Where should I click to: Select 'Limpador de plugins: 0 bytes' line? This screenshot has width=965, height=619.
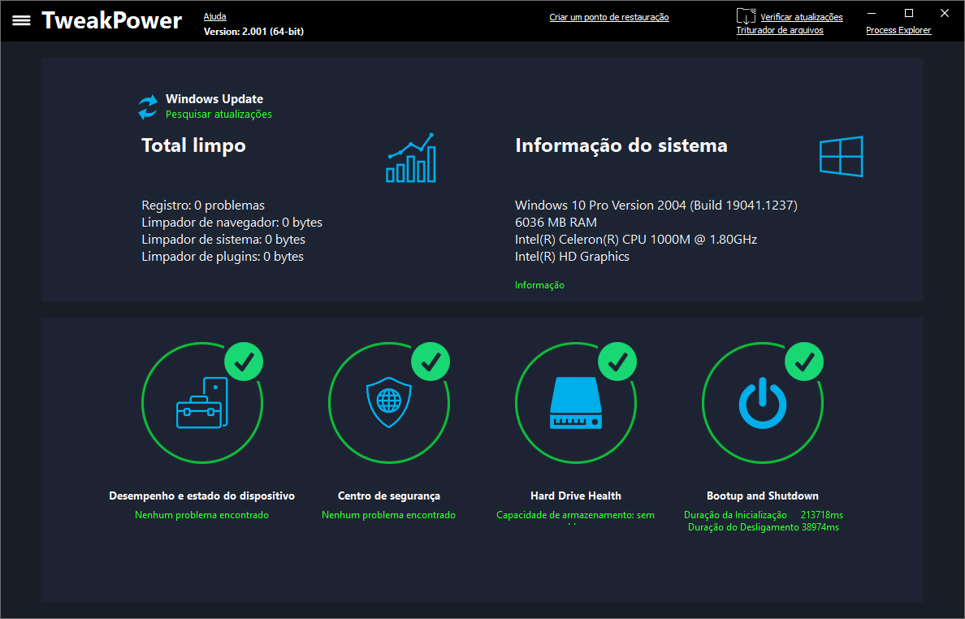click(x=223, y=257)
